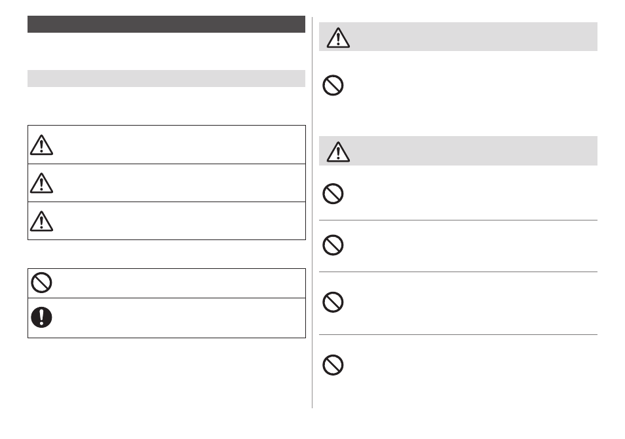Select the warning triangle in the second right banner

pos(338,152)
